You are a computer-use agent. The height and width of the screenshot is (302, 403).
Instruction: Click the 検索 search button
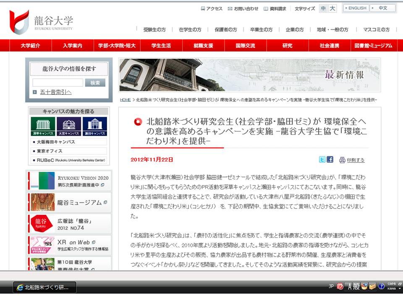pos(95,83)
